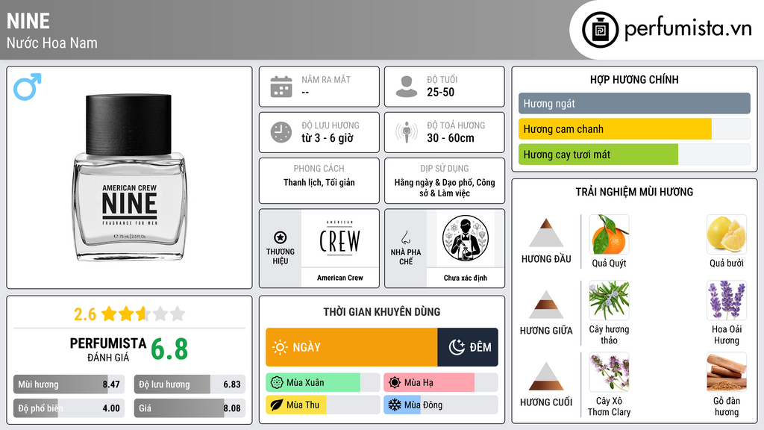Click the Gỗ đàn hương sandalwood image

click(x=727, y=373)
